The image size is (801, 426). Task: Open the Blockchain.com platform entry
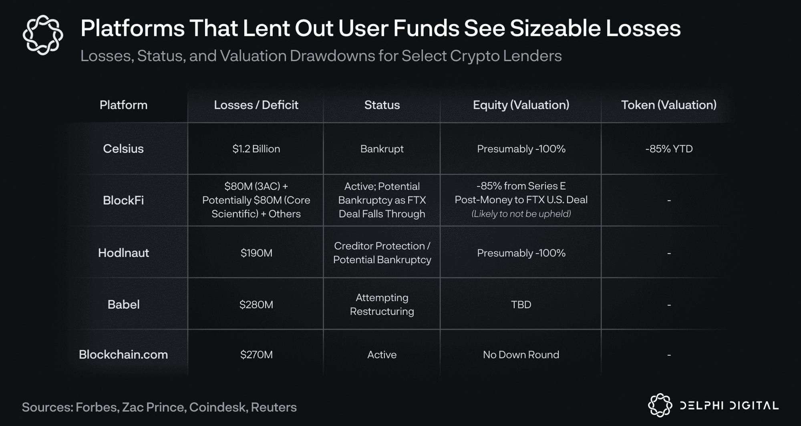pyautogui.click(x=123, y=354)
